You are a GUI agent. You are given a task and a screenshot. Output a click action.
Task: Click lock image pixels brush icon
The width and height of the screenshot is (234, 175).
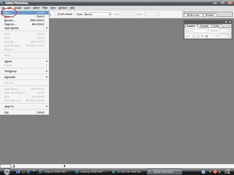(198, 36)
